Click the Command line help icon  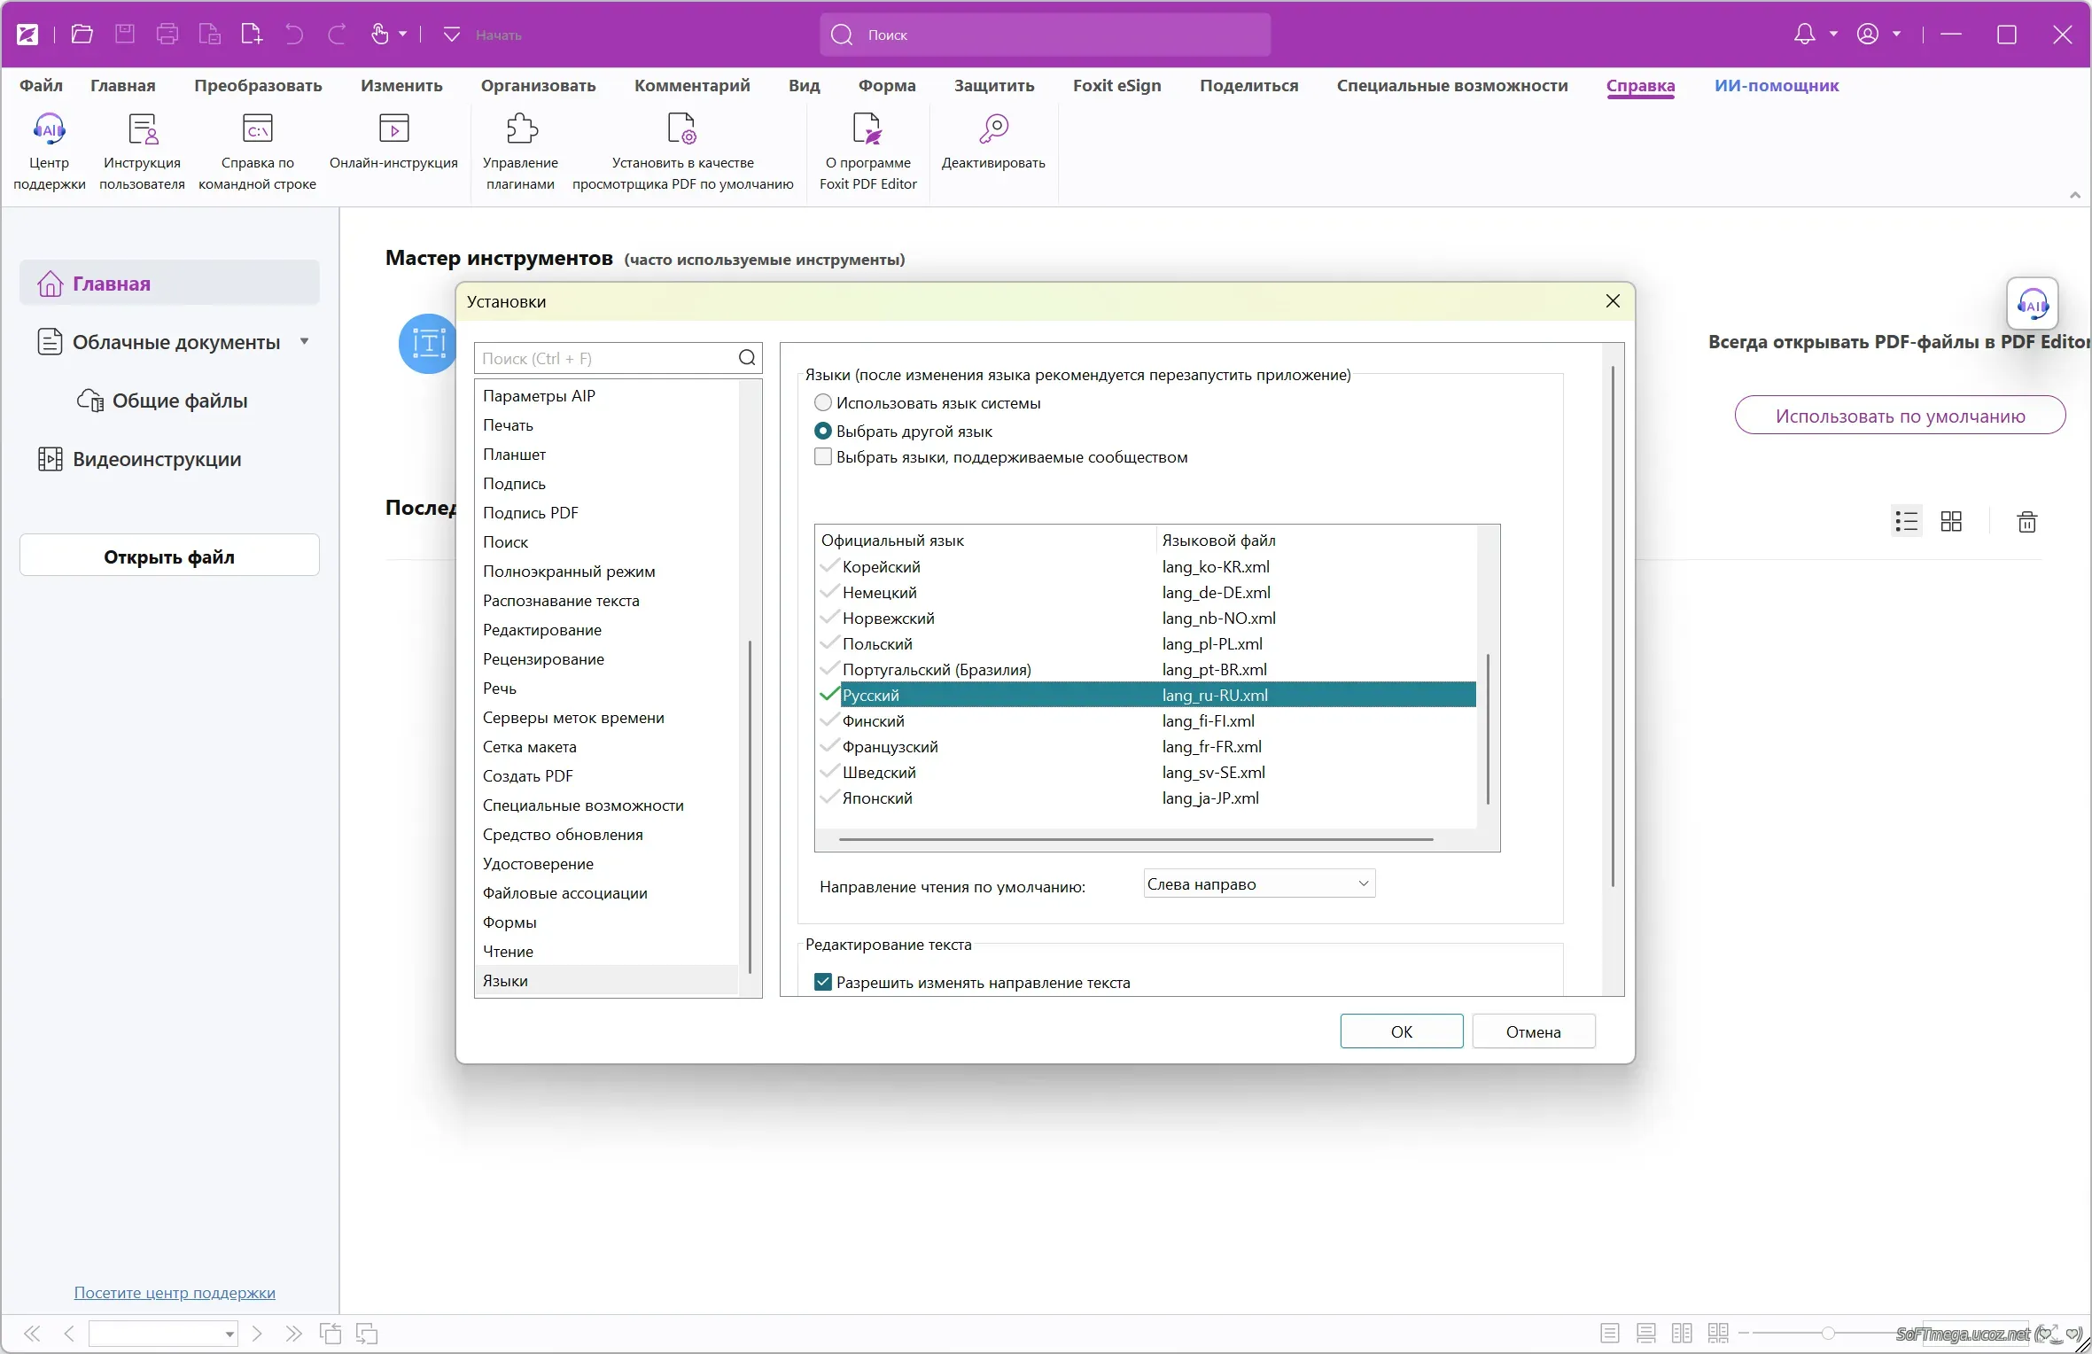(x=257, y=129)
